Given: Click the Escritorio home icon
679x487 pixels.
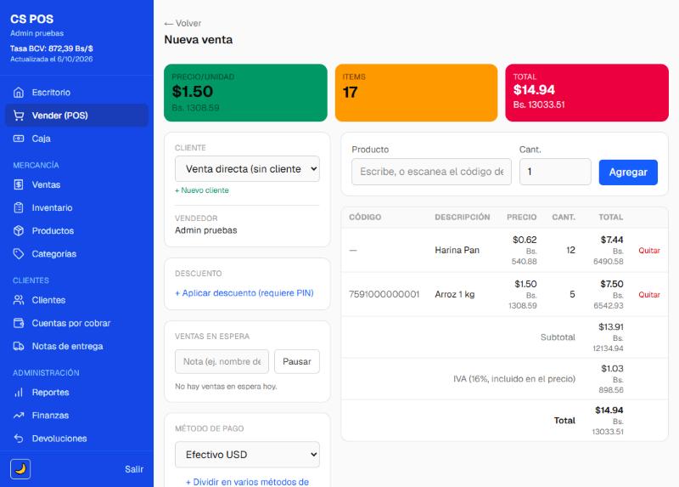Looking at the screenshot, I should (x=19, y=93).
